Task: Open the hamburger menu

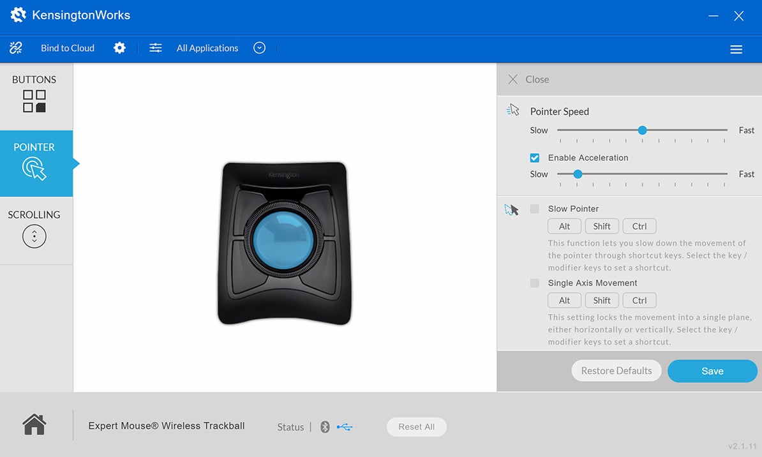Action: tap(736, 49)
